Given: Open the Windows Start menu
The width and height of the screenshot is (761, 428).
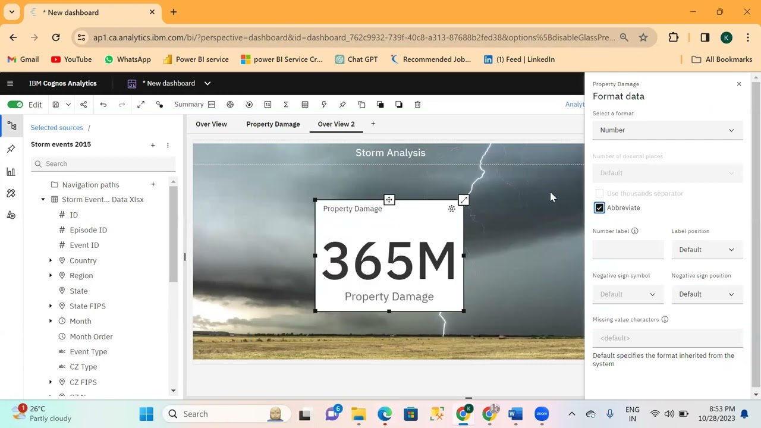Looking at the screenshot, I should (x=146, y=414).
